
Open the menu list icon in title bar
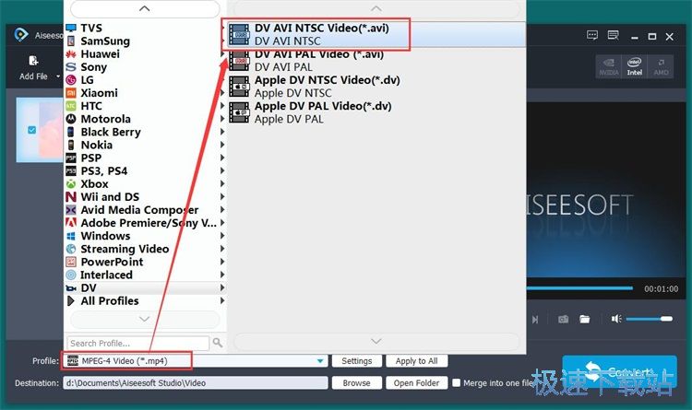pyautogui.click(x=613, y=35)
